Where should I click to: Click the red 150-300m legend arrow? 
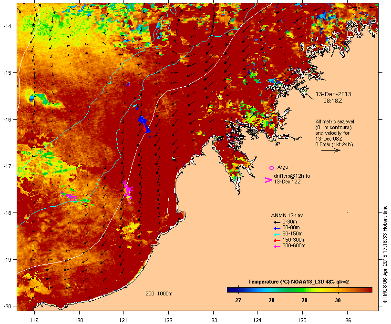tap(277, 241)
